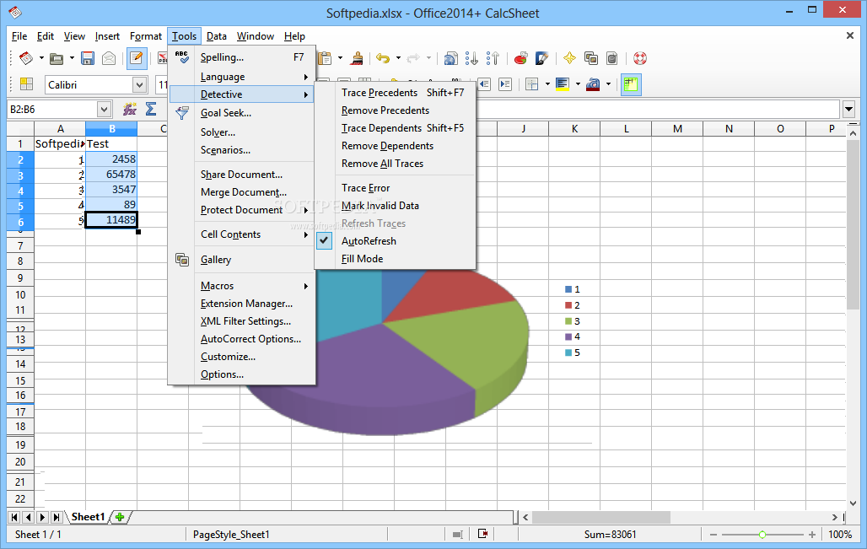
Task: Open the dropdown next to New document
Action: [x=41, y=58]
